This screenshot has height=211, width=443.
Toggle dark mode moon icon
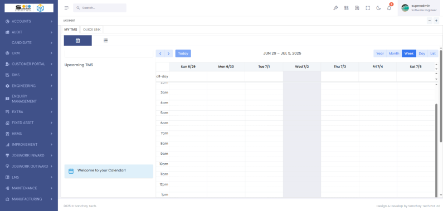(378, 8)
